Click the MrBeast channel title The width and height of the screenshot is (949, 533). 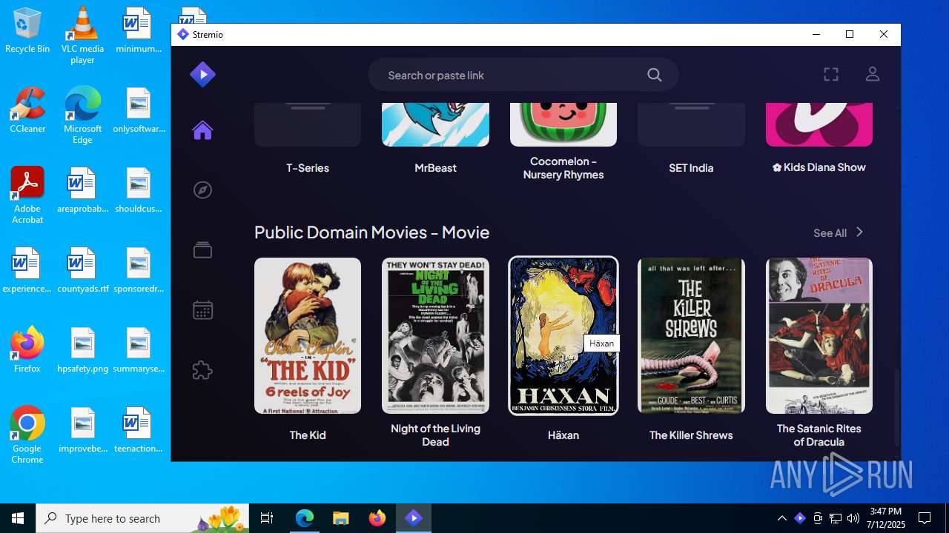[x=435, y=168]
